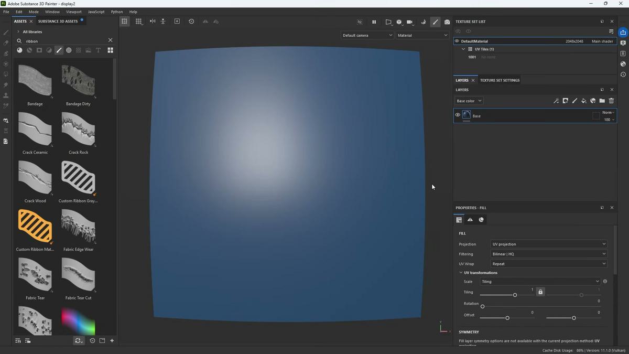The image size is (629, 354).
Task: Switch to the Substance 3D Assets tab
Action: (58, 21)
